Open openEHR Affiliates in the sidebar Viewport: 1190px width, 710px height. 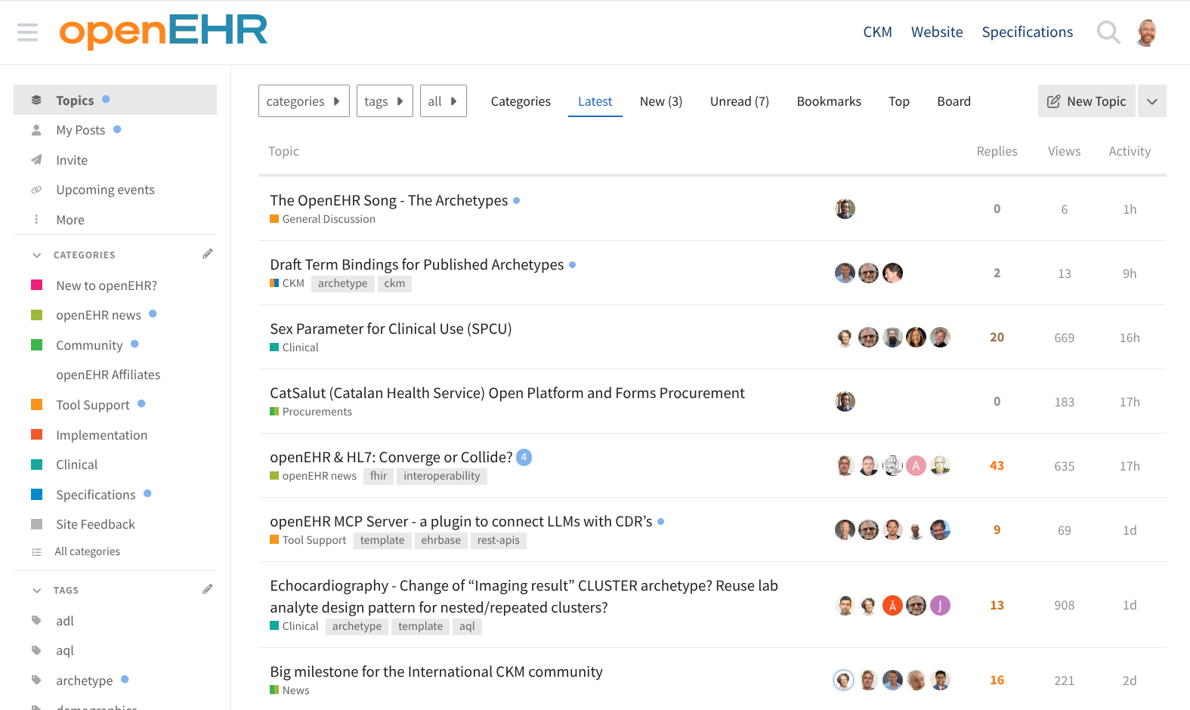coord(108,375)
